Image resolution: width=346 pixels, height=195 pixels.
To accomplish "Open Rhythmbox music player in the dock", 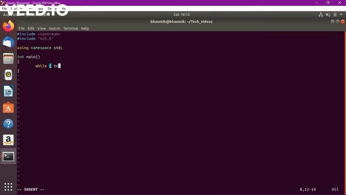I will tap(9, 75).
